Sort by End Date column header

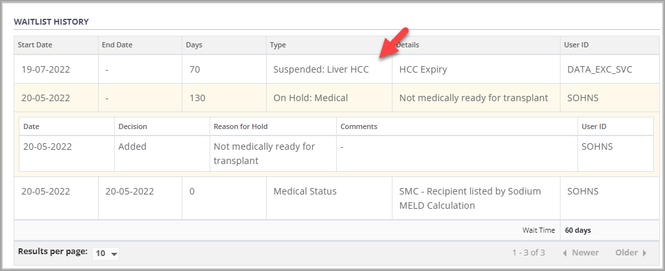click(117, 45)
